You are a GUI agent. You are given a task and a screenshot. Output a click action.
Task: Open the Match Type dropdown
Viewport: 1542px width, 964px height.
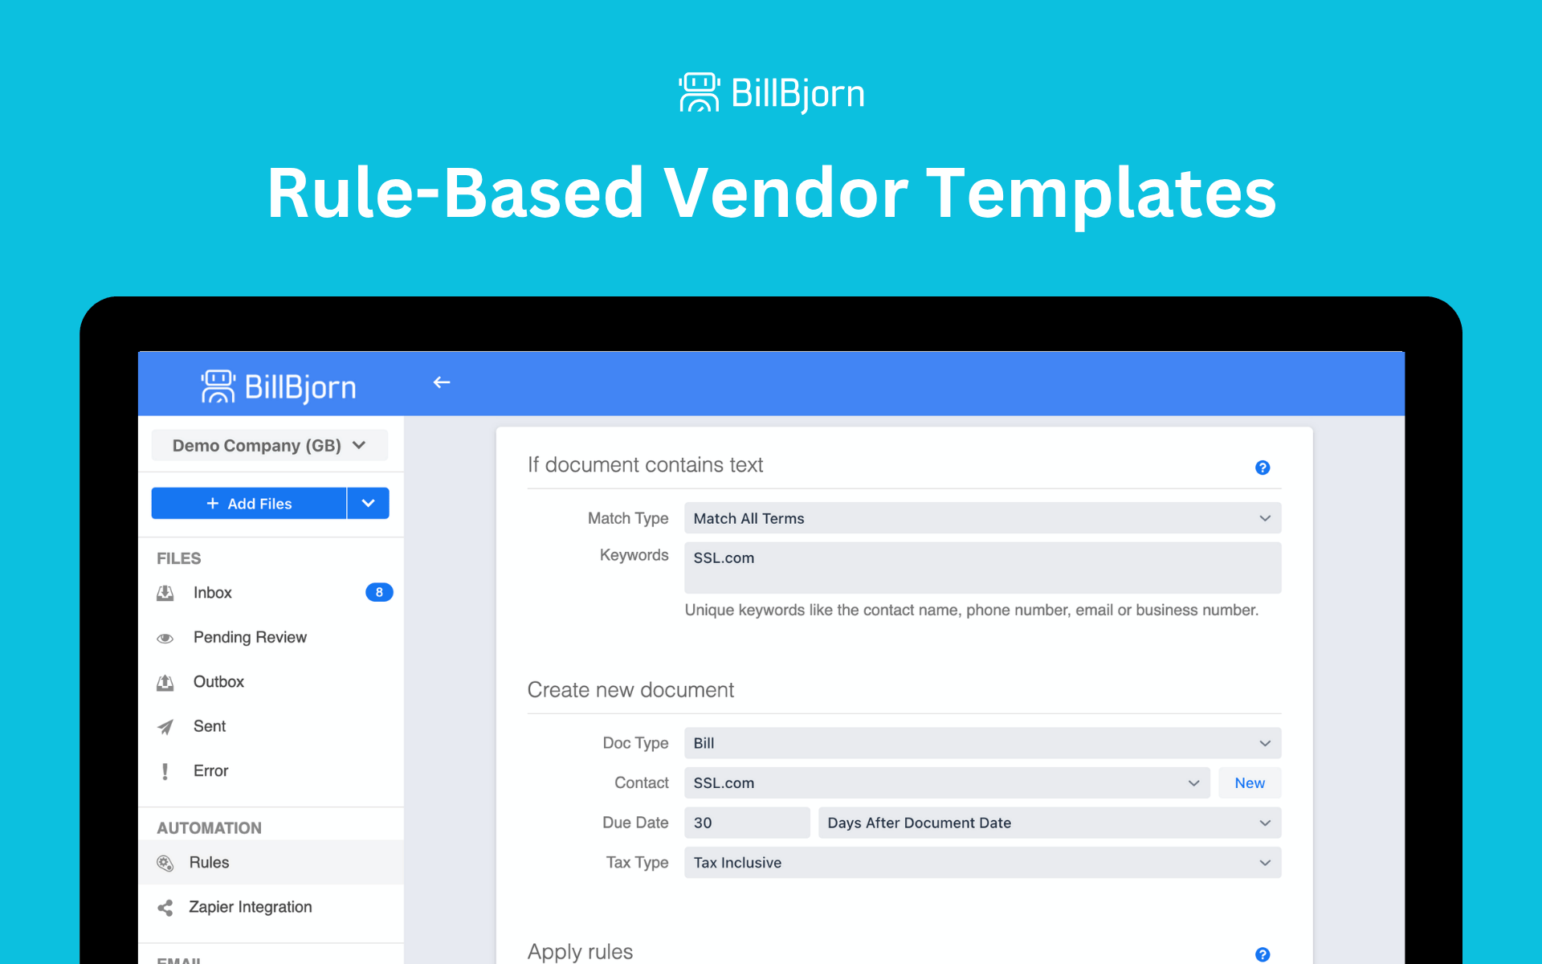pos(981,518)
